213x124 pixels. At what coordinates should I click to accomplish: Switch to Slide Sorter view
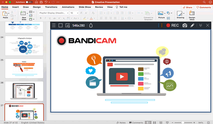point(154,123)
